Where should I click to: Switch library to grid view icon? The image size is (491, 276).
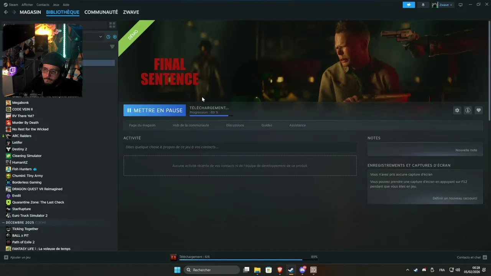[x=112, y=25]
